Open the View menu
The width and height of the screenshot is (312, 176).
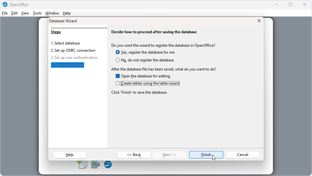(25, 13)
